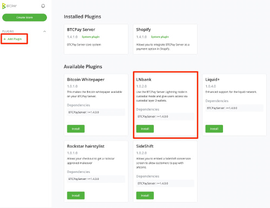Click Liquid+ Dependencies label

pos(217,101)
